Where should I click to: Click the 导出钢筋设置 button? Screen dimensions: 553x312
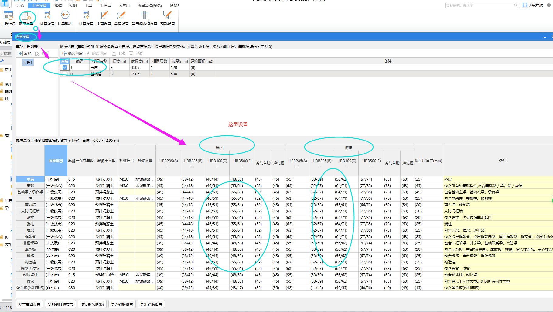pyautogui.click(x=151, y=304)
